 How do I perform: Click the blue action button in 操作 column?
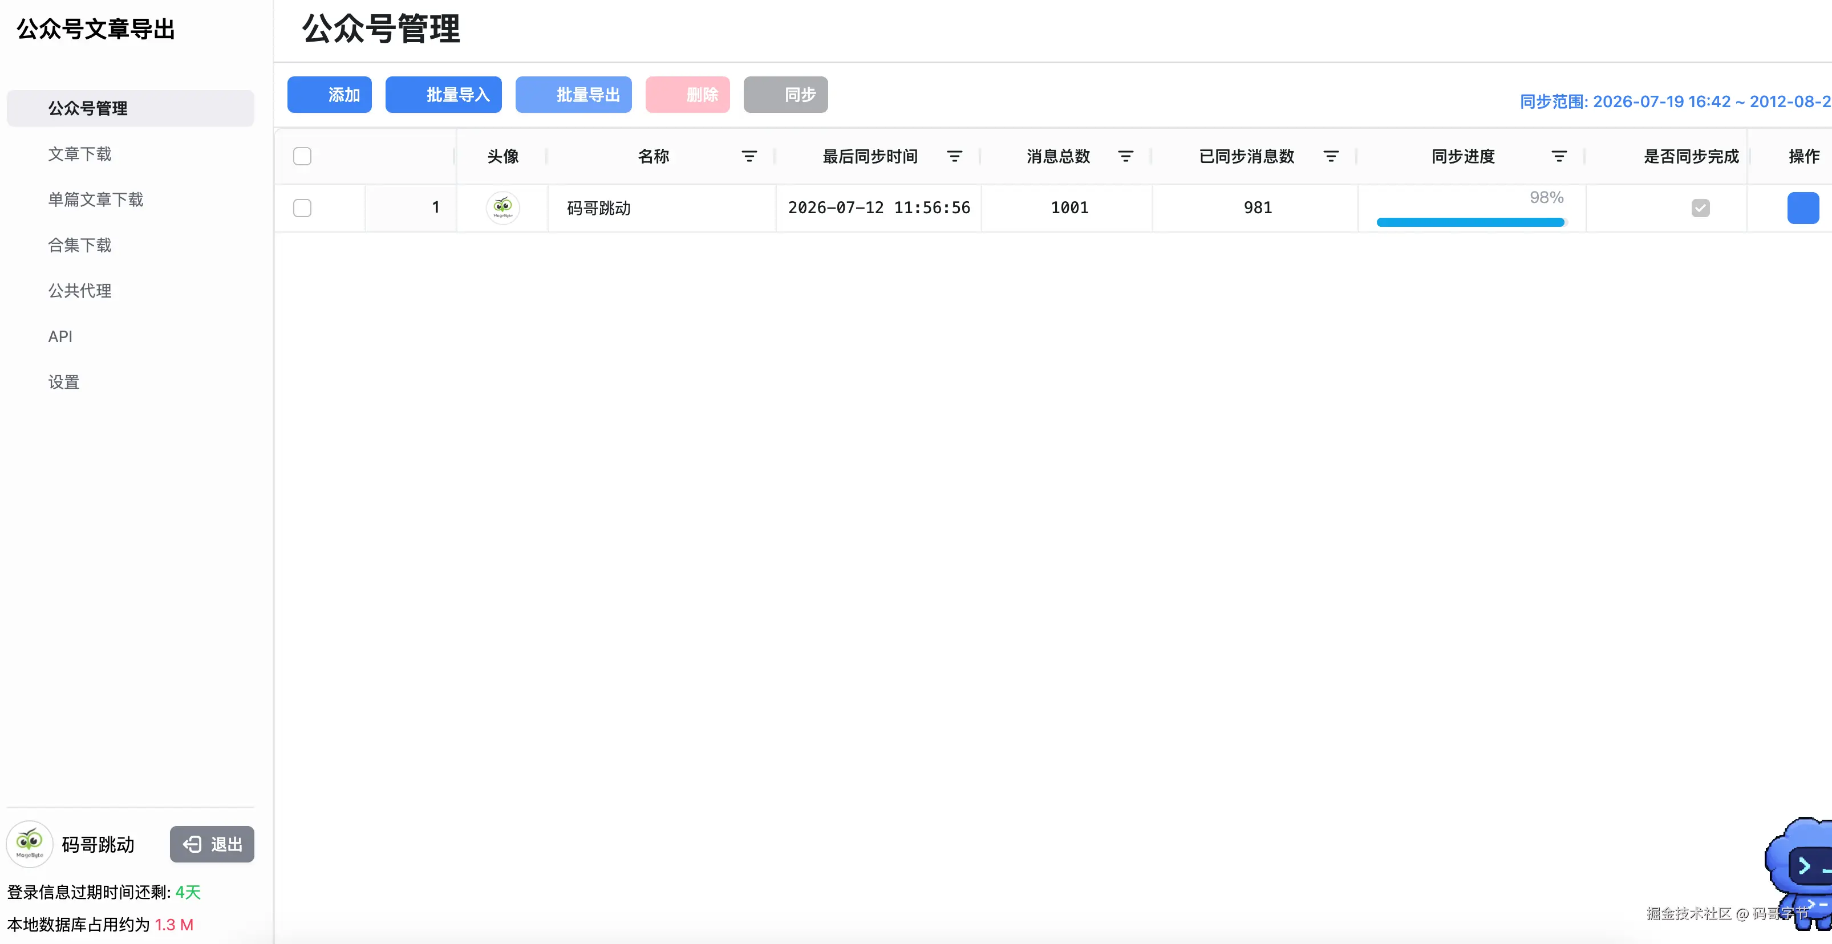pyautogui.click(x=1803, y=207)
